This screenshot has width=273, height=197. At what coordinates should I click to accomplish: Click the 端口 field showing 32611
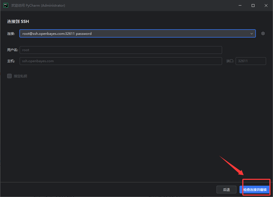[x=251, y=61]
